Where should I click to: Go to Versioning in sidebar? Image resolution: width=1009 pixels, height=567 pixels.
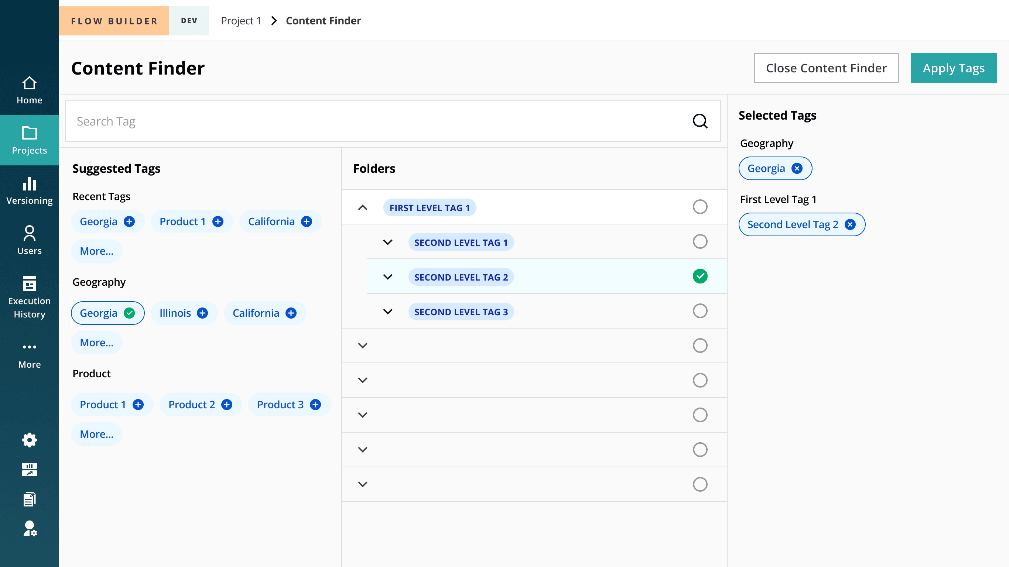pos(30,191)
